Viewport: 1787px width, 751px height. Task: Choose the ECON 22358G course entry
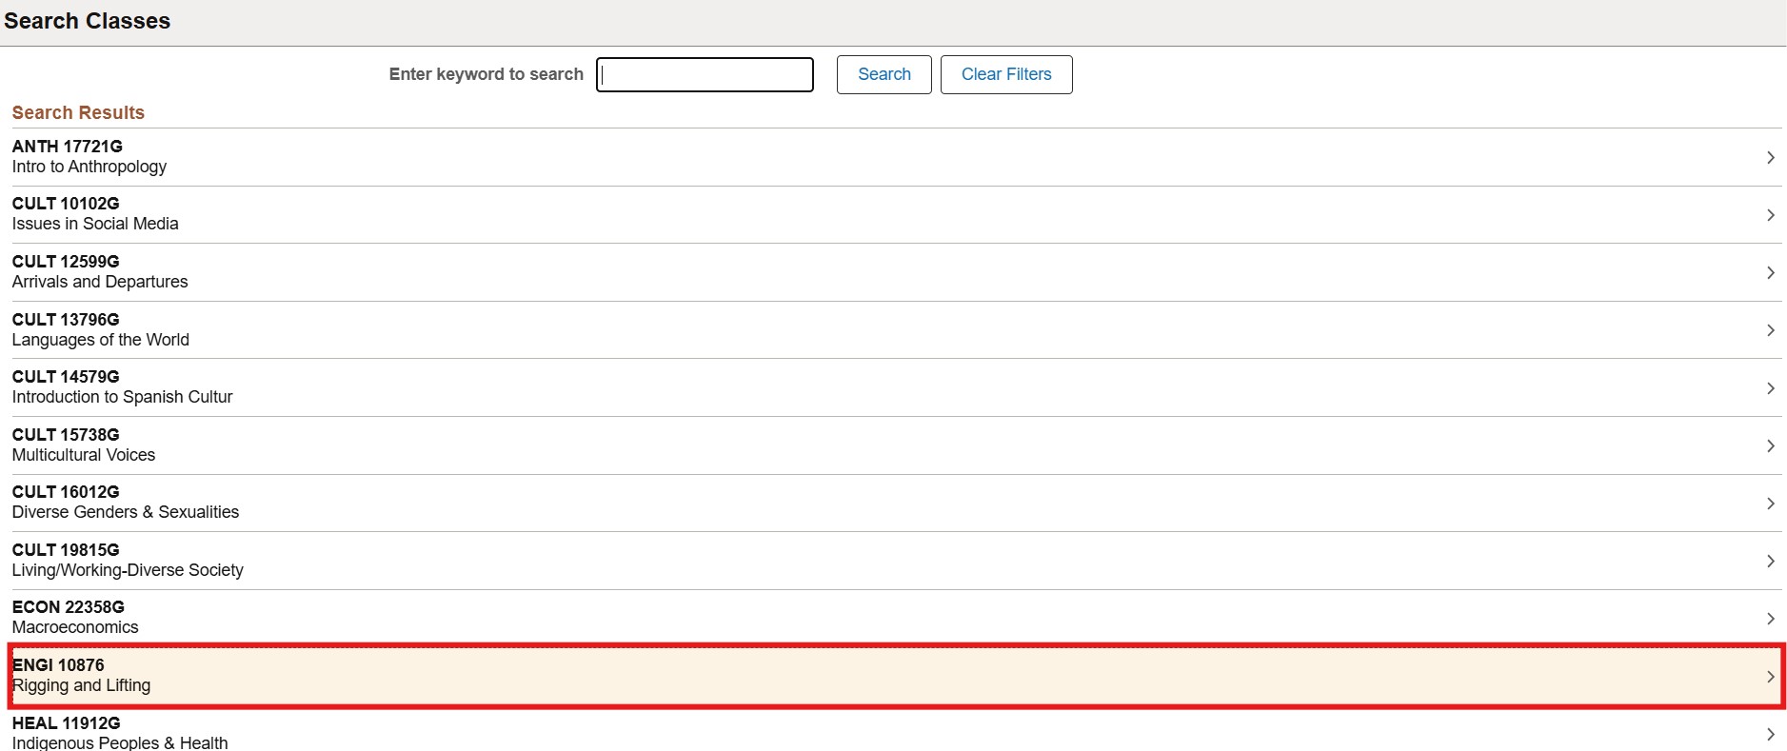point(75,618)
